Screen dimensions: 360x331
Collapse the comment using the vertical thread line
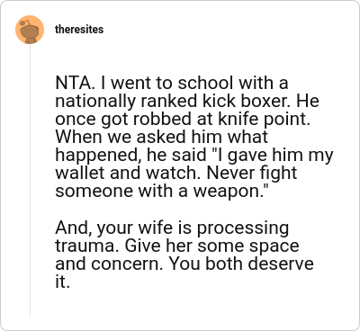pyautogui.click(x=30, y=180)
